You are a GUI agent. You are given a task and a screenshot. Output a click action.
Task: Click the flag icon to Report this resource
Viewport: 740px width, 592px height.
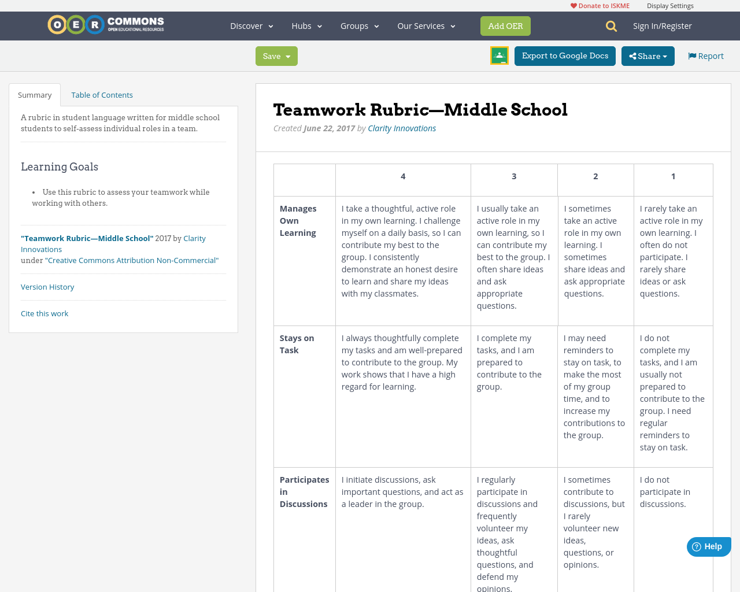pyautogui.click(x=692, y=55)
